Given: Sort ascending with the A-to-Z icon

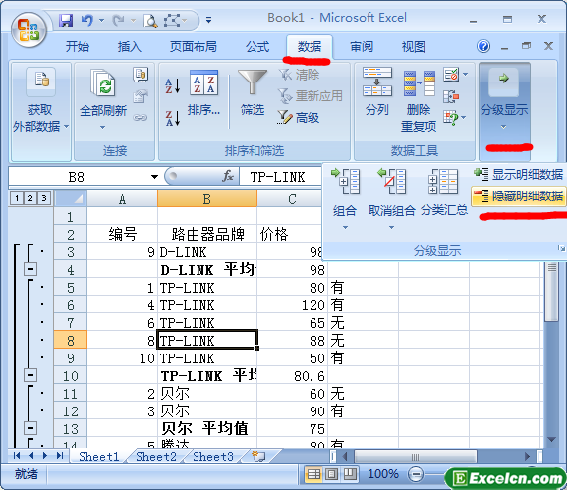Looking at the screenshot, I should [x=173, y=86].
